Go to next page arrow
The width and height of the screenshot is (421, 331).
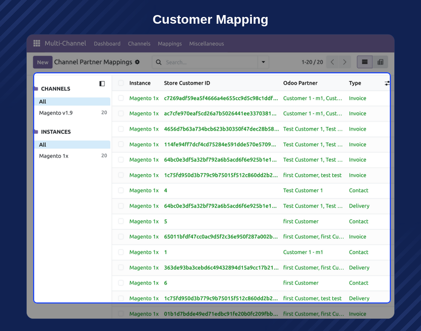(345, 62)
